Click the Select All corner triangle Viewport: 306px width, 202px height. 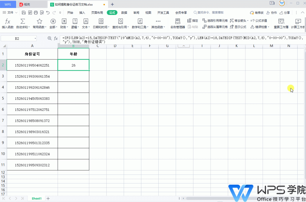[x=4, y=46]
